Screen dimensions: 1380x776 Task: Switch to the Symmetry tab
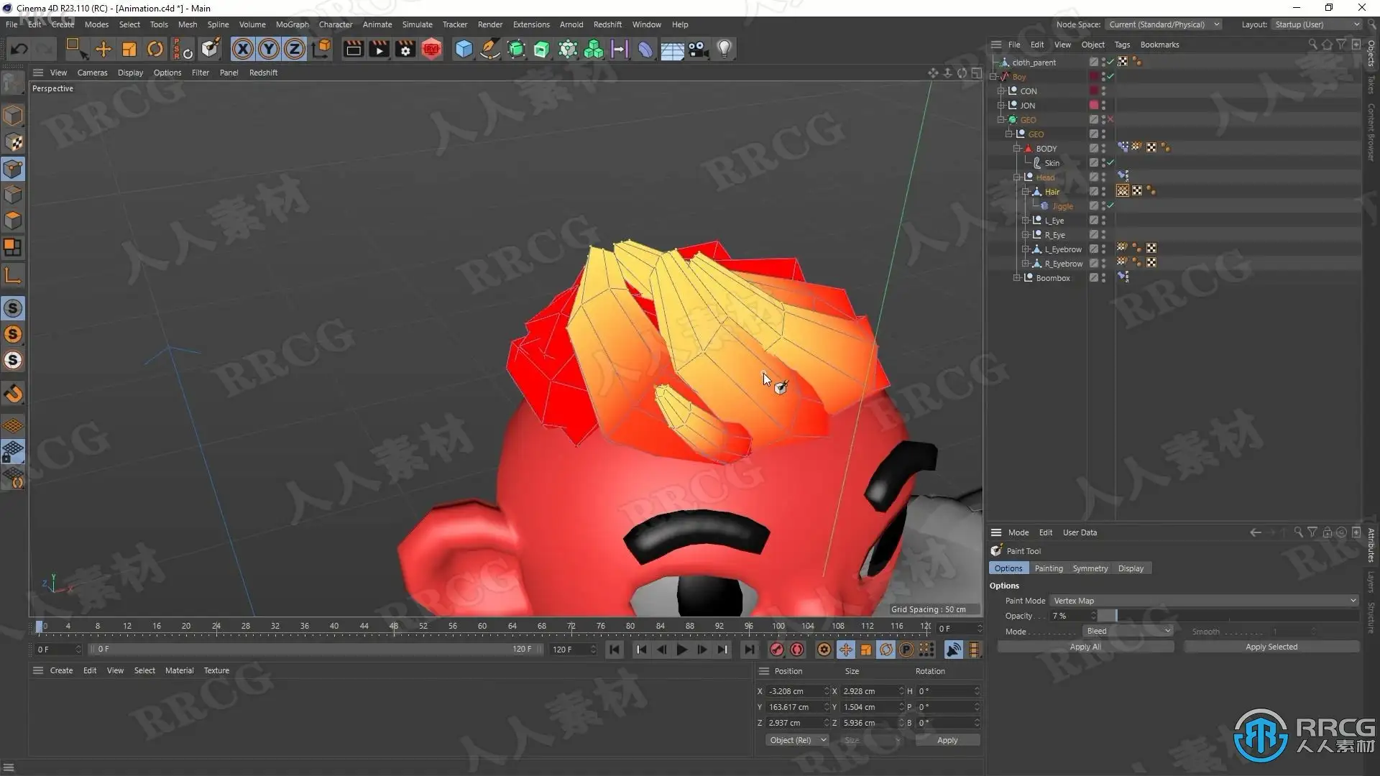1090,568
